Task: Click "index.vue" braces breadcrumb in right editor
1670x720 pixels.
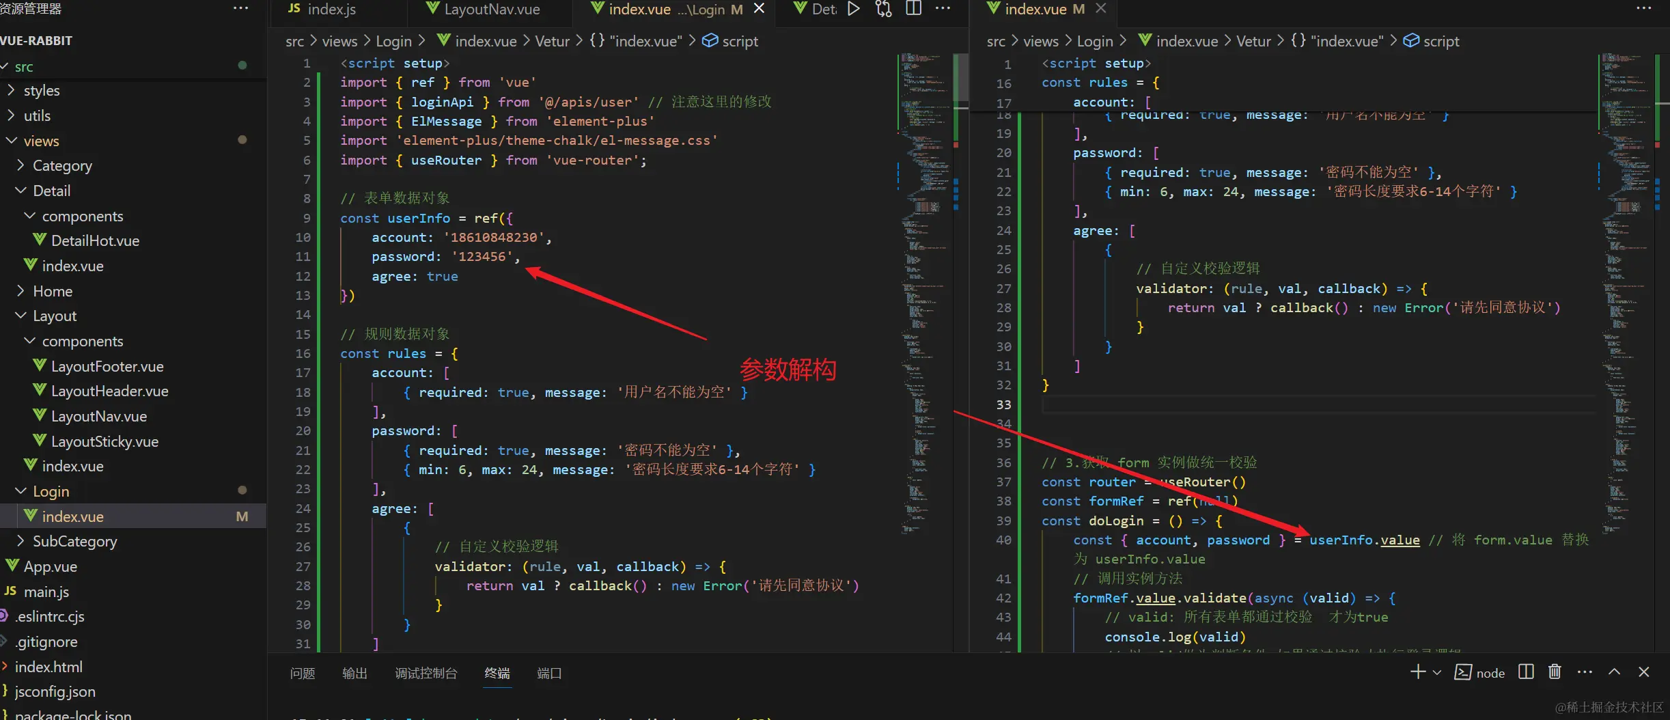Action: pos(1337,41)
